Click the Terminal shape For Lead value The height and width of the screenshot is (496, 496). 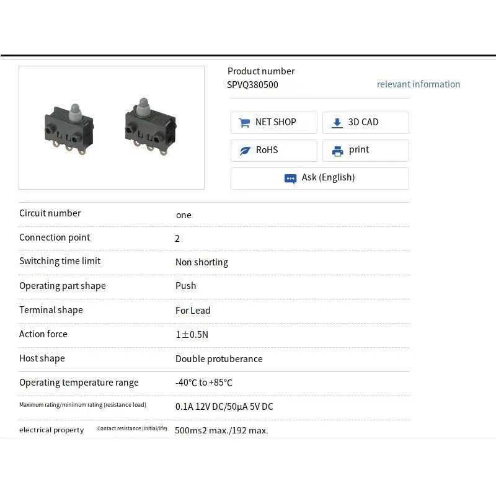(x=193, y=311)
